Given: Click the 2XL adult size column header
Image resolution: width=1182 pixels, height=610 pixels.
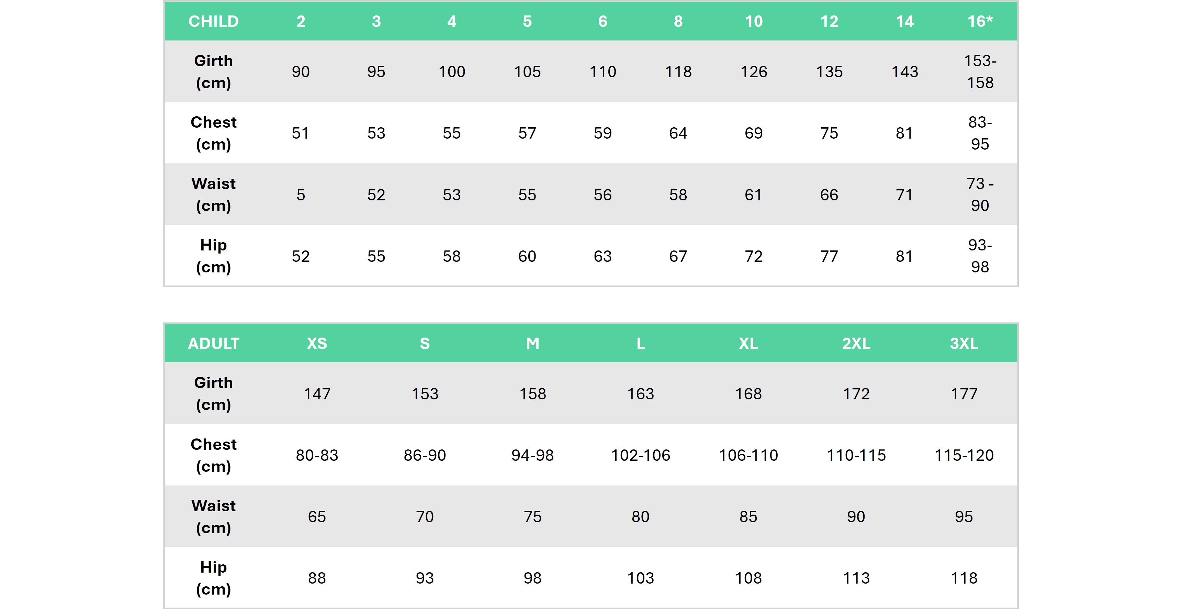Looking at the screenshot, I should coord(856,343).
